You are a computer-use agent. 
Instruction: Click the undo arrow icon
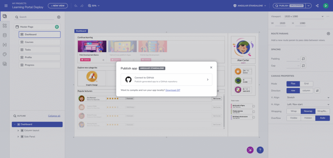pos(75,6)
